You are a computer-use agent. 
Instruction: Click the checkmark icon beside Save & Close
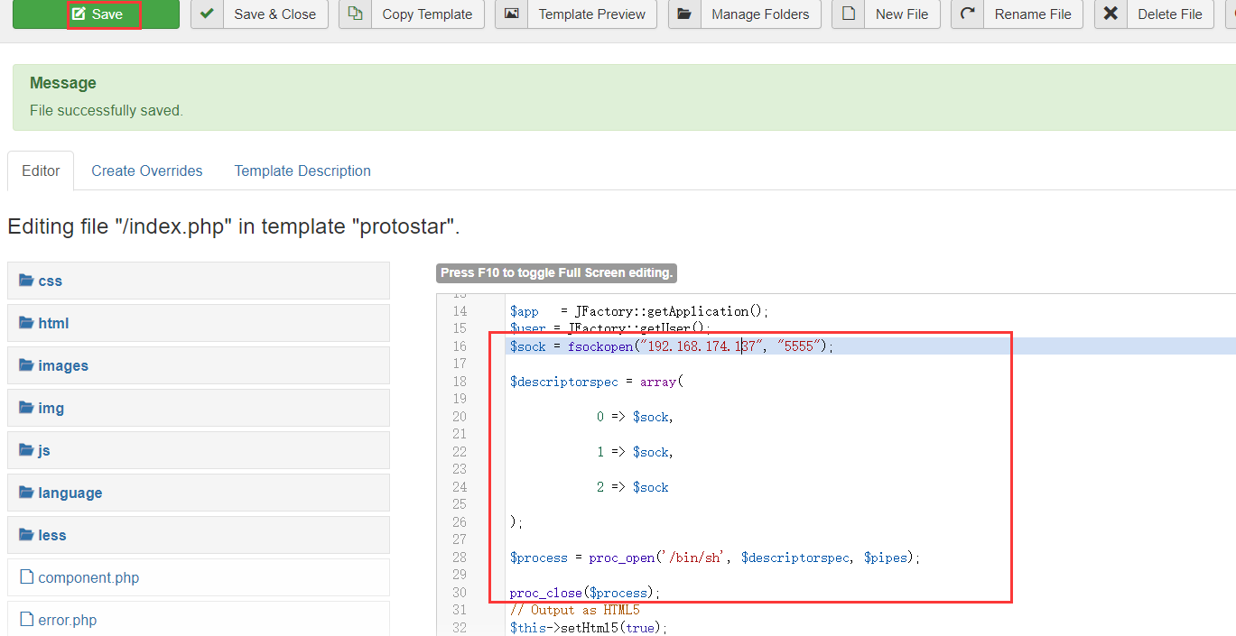[x=207, y=14]
